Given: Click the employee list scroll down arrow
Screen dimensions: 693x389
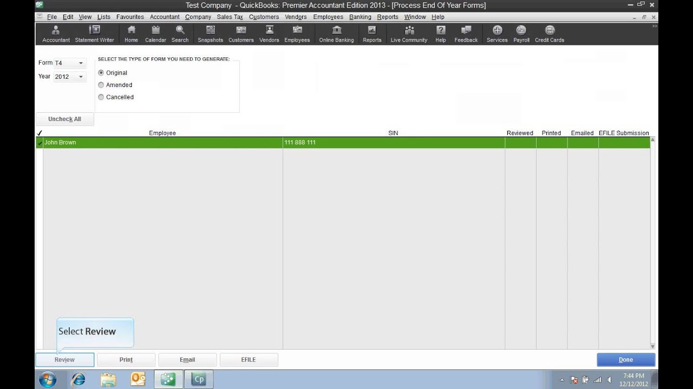Looking at the screenshot, I should (652, 346).
